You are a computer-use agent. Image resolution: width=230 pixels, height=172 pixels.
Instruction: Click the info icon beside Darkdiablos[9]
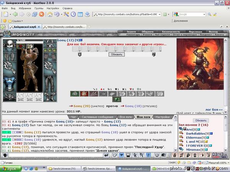pos(211,133)
